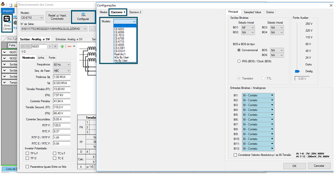Close the Configurações dialog
334x174 pixels.
coord(331,6)
